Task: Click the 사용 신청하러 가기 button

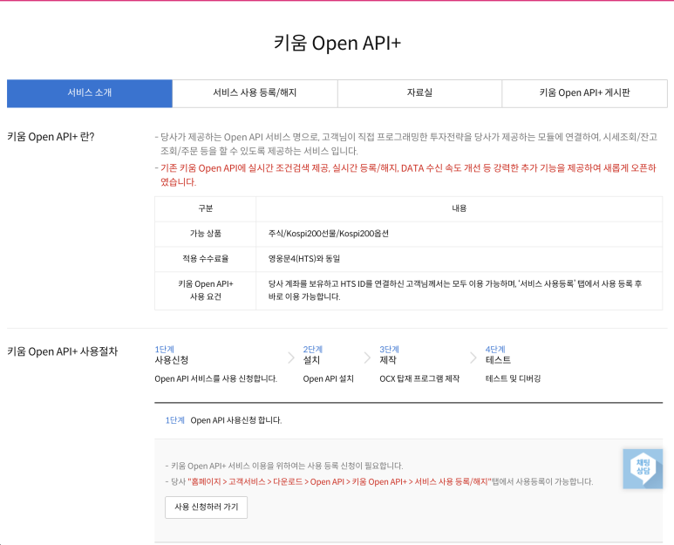Action: [206, 508]
